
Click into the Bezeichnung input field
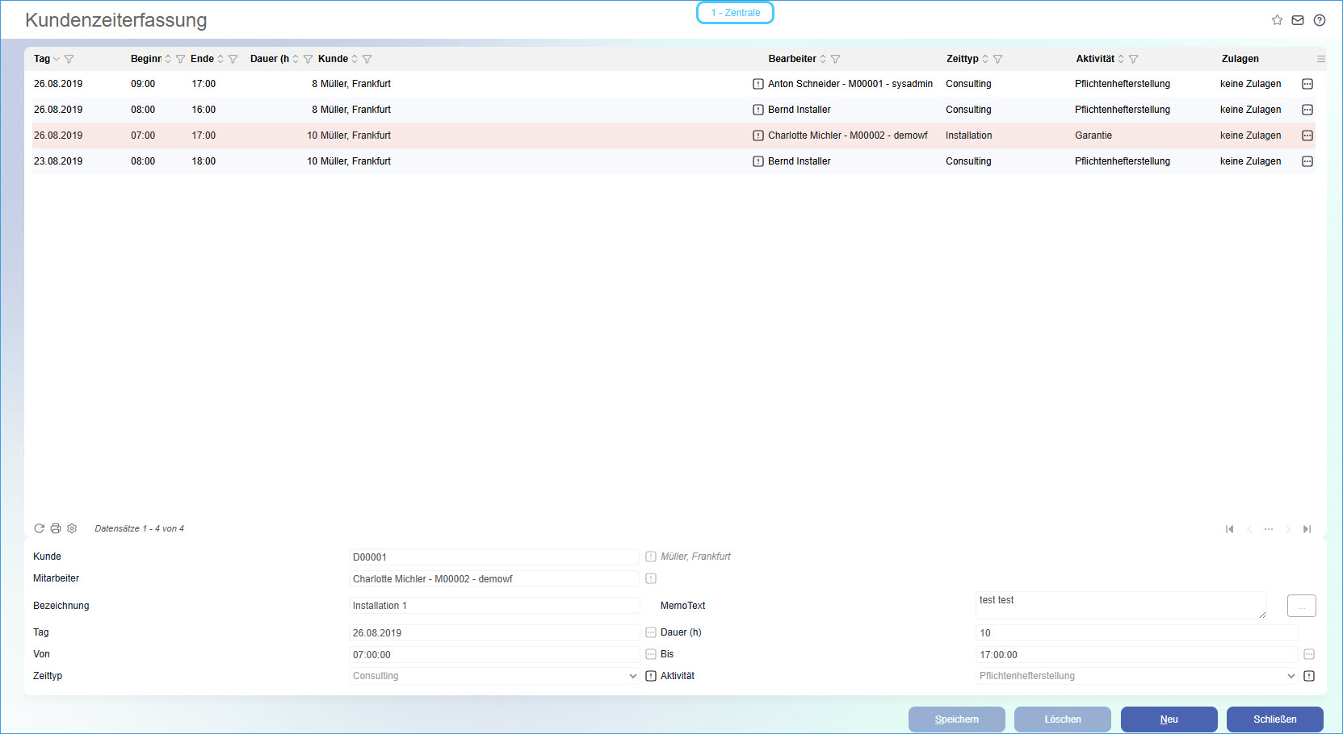pyautogui.click(x=494, y=606)
